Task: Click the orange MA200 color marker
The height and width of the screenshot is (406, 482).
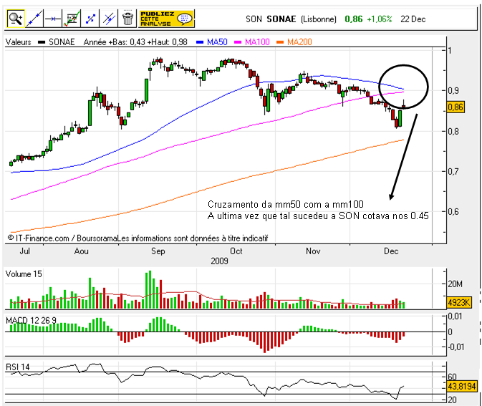Action: click(280, 42)
